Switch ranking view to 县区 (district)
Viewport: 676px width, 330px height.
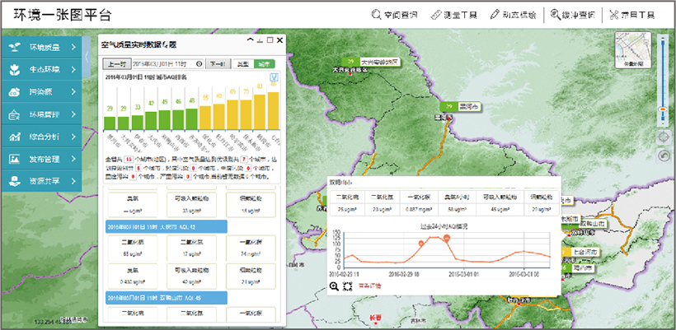pyautogui.click(x=242, y=63)
